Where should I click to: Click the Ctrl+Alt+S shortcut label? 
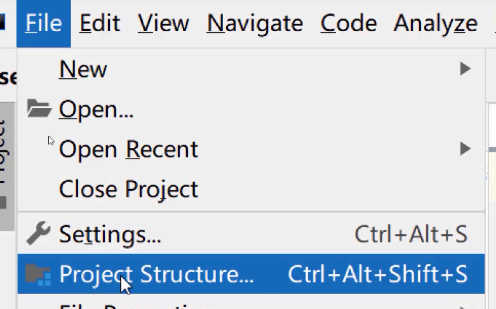[411, 235]
